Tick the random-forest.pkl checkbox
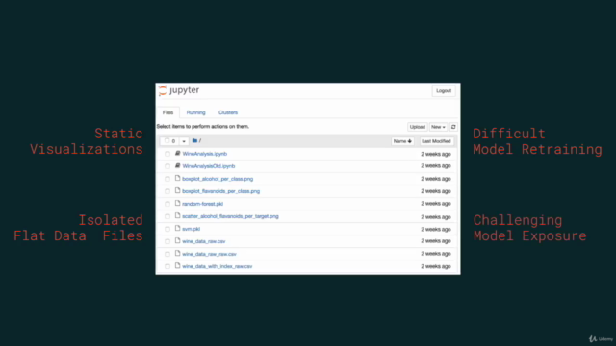 [x=167, y=204]
